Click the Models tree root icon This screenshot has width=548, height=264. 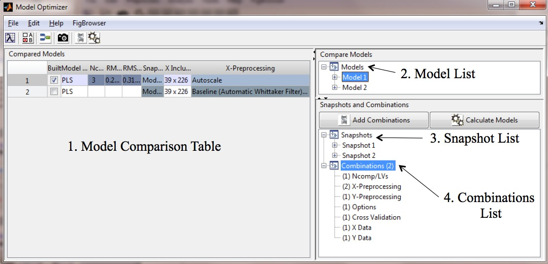coord(334,67)
